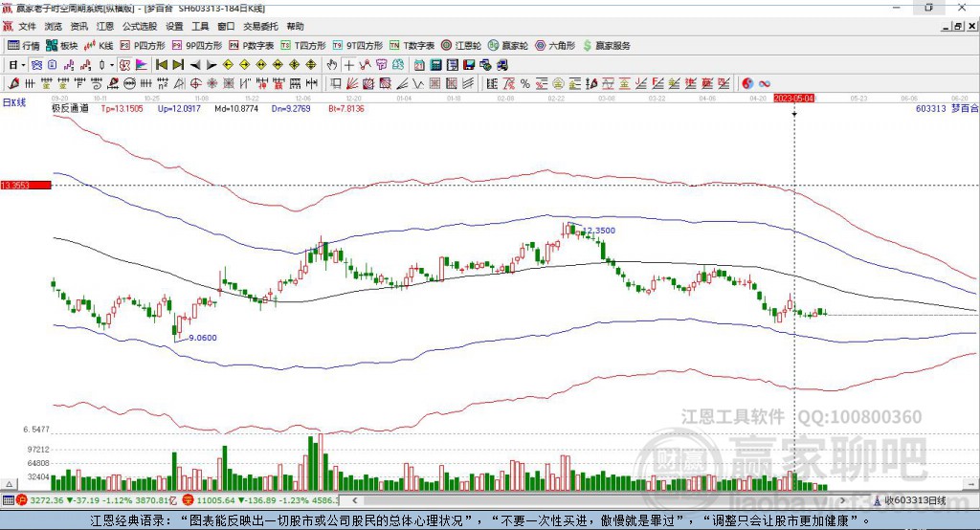The width and height of the screenshot is (980, 530).
Task: Open the 江恩轮 Gann wheel
Action: tap(461, 46)
